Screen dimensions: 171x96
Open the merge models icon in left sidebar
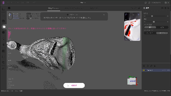[3, 32]
